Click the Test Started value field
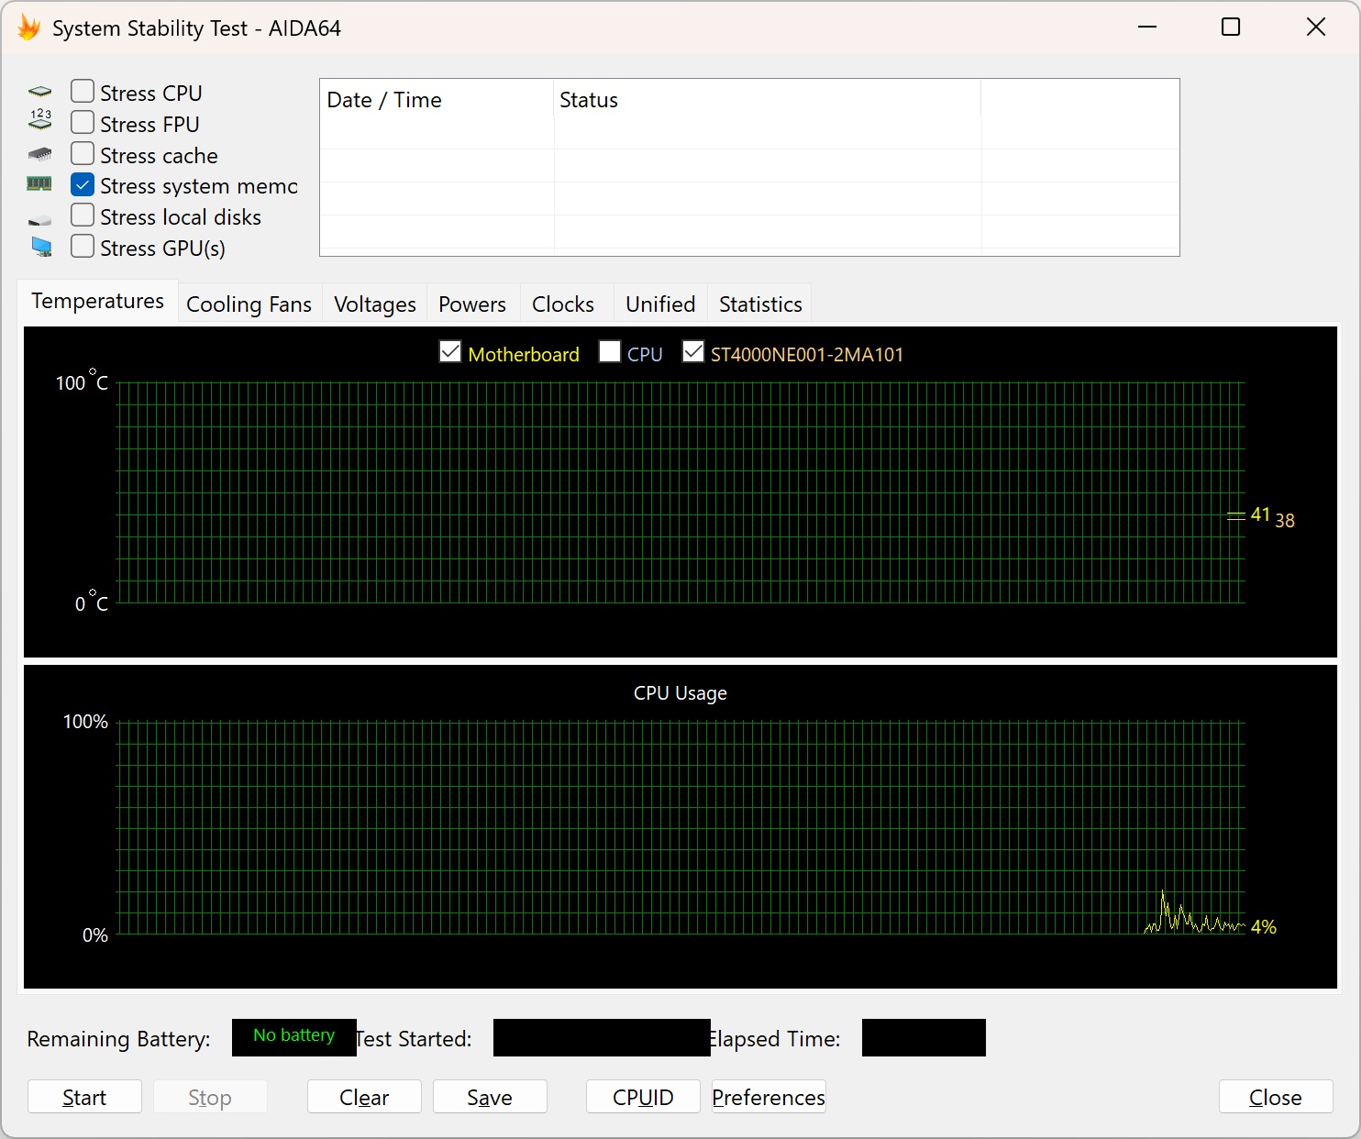 click(602, 1037)
